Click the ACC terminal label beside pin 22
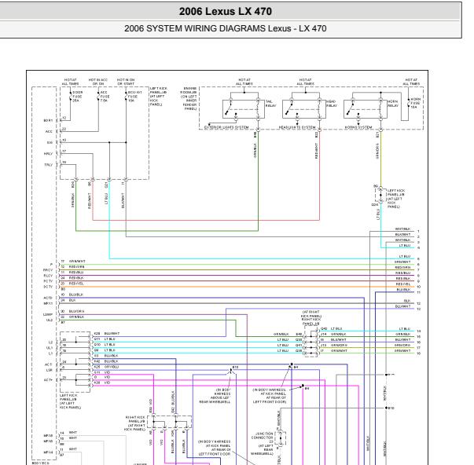Screen dimensions: 474x465 [49, 132]
